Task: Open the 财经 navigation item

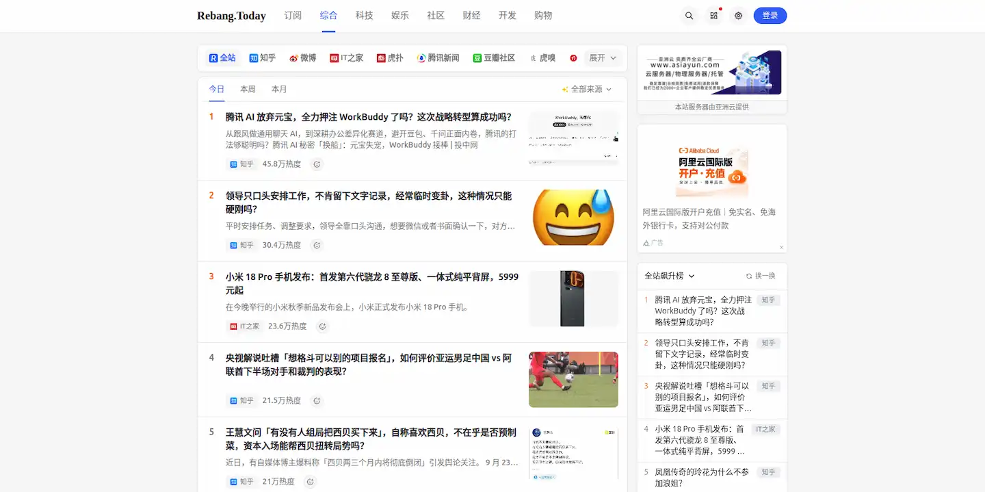Action: point(471,15)
